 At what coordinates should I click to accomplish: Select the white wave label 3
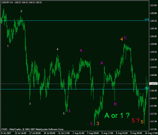pos(30,104)
